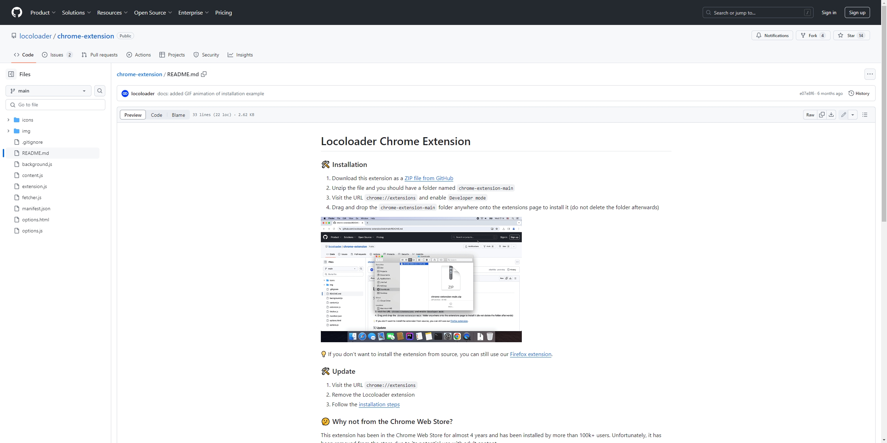
Task: Switch to the Code view toggle
Action: click(156, 115)
